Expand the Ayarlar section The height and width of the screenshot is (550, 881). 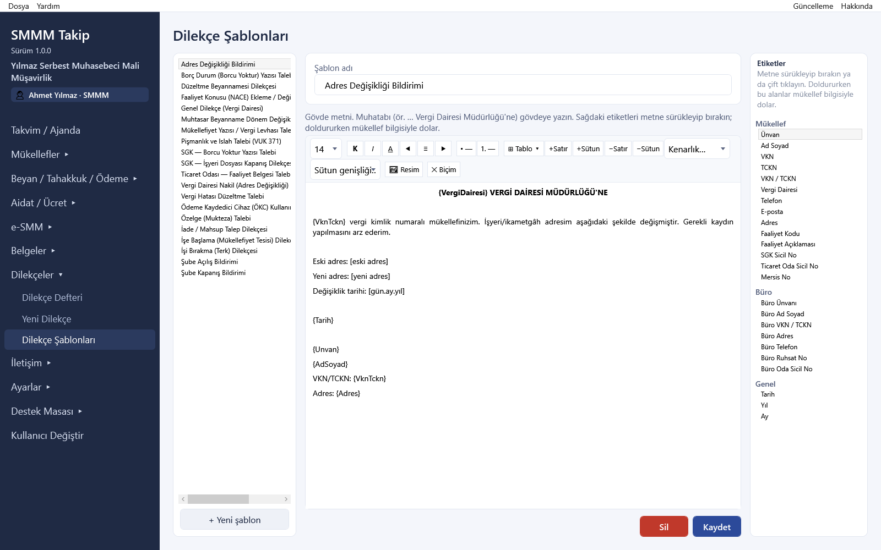pos(31,387)
